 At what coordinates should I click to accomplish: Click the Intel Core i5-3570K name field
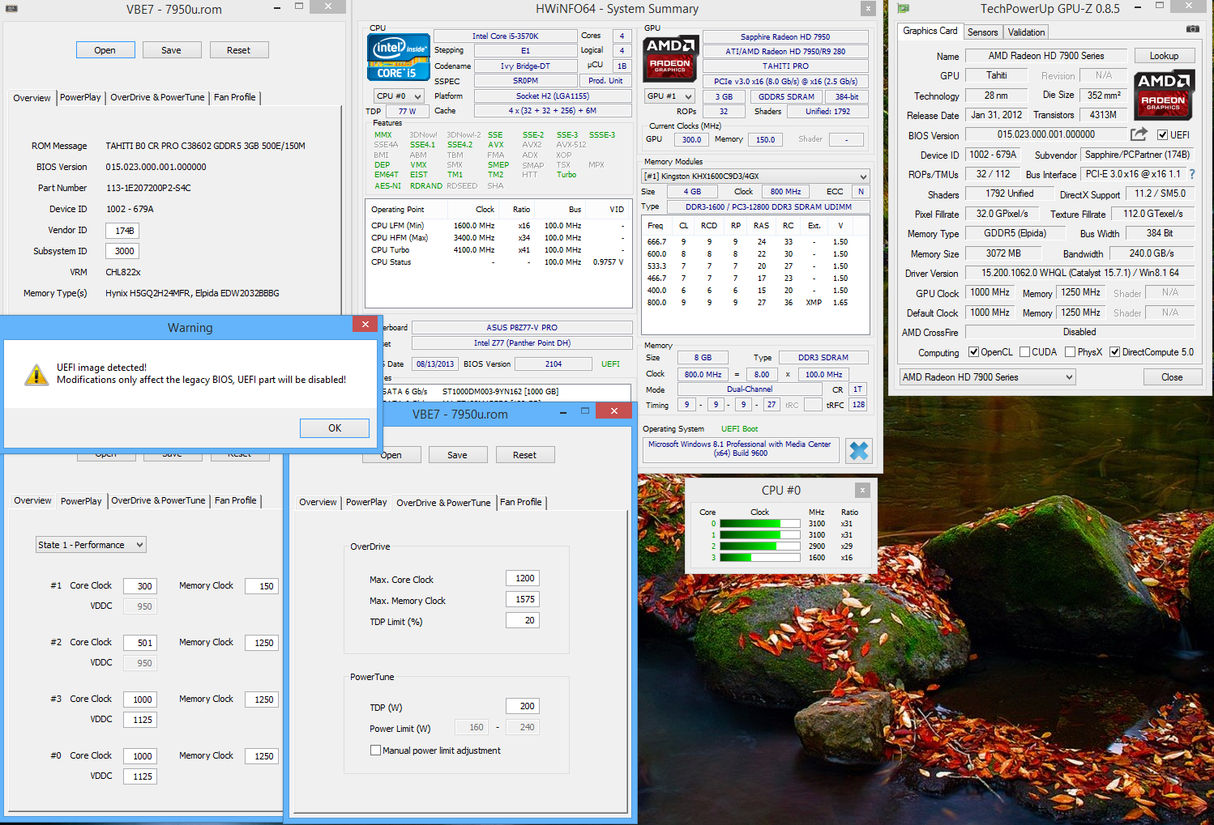[505, 36]
